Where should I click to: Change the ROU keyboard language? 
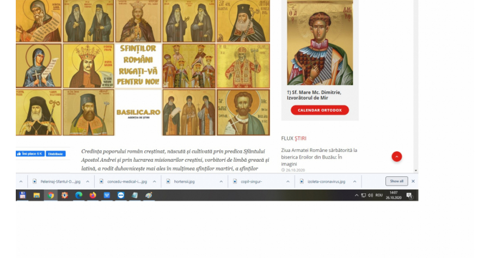[x=379, y=195]
